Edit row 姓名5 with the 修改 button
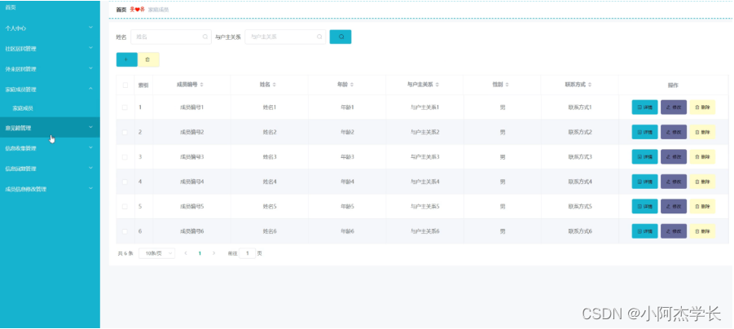 pos(674,206)
